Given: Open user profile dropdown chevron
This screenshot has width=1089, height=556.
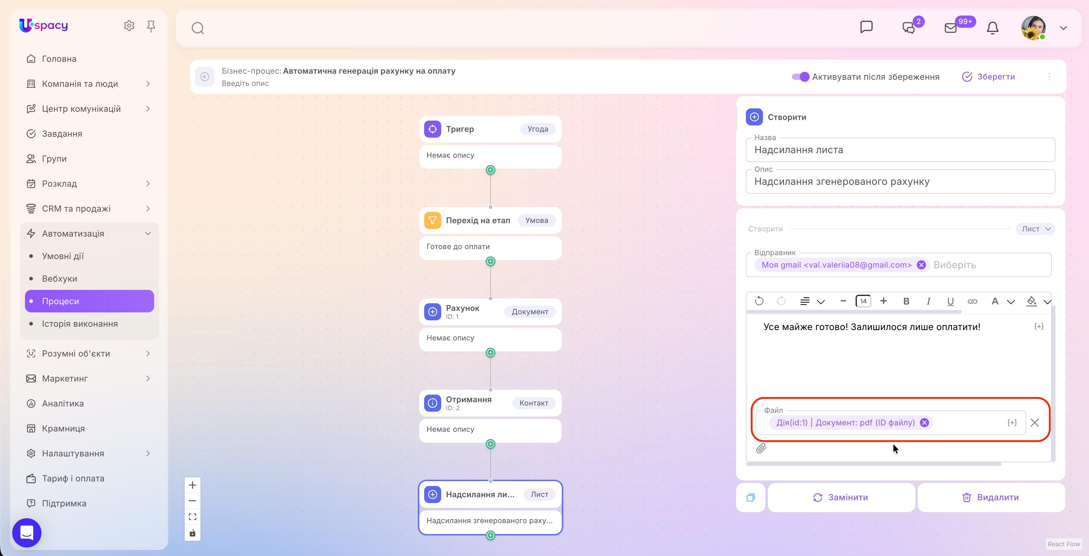Looking at the screenshot, I should 1063,28.
